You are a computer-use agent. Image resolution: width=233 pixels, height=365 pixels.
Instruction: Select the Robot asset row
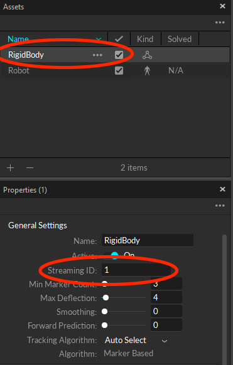pyautogui.click(x=115, y=70)
